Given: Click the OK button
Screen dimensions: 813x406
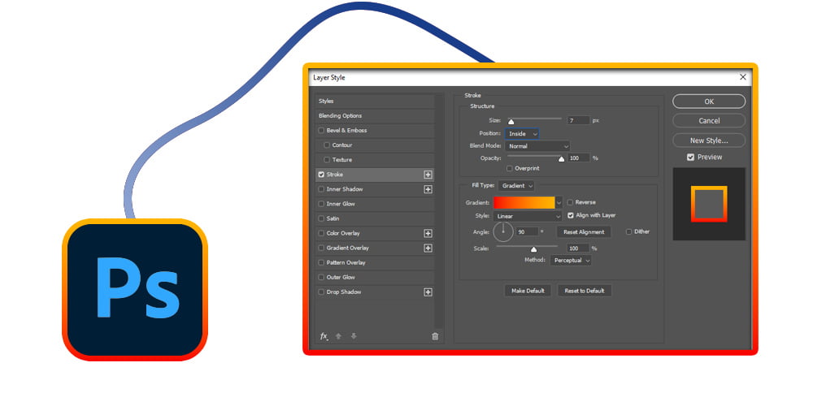Looking at the screenshot, I should click(709, 101).
